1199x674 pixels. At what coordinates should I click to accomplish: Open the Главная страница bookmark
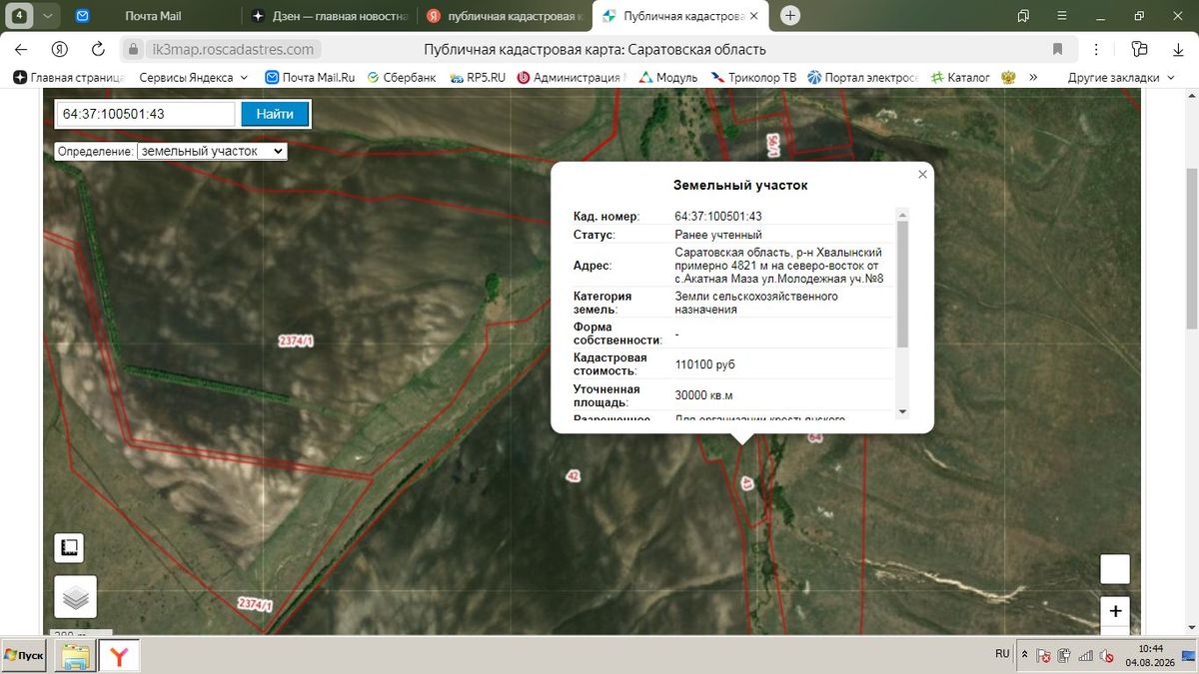pos(68,77)
